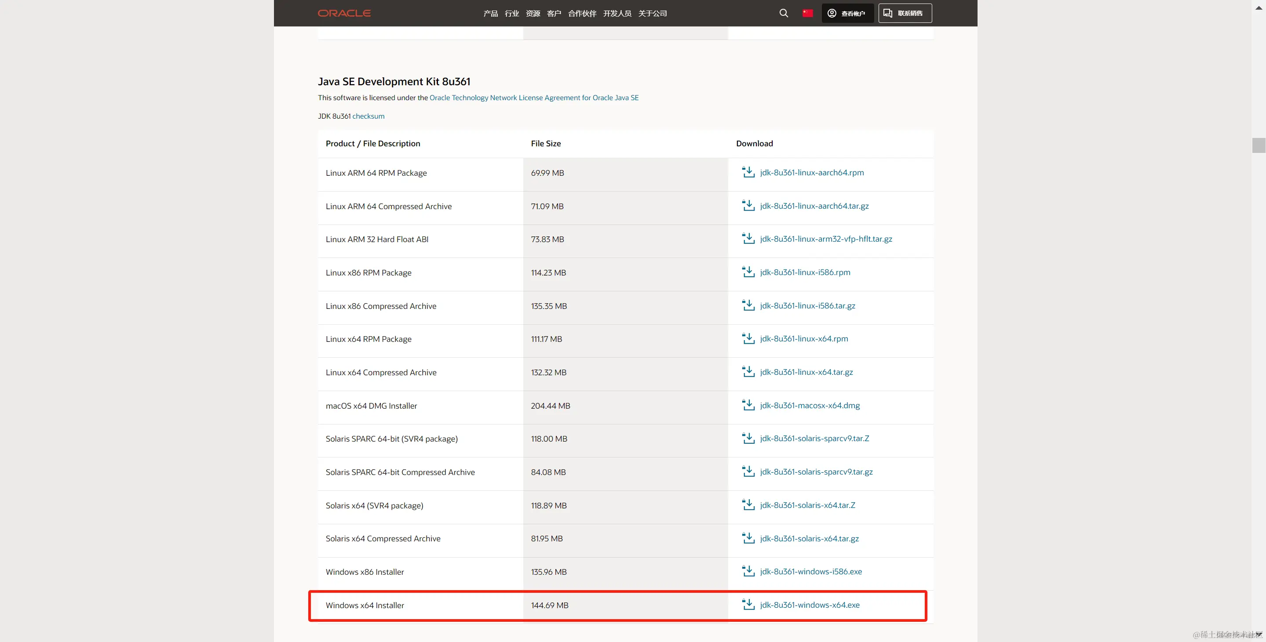Click download icon for jdk-8u361-macosx-x64.dmg
Screen dimensions: 1266x642
point(748,405)
